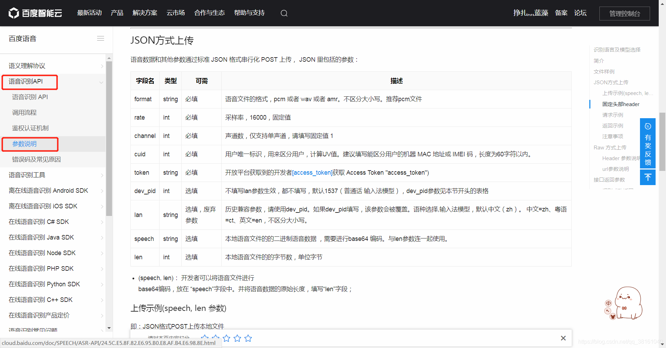Open the 帮助与支持 menu
Viewport: 666px width, 348px height.
click(249, 13)
